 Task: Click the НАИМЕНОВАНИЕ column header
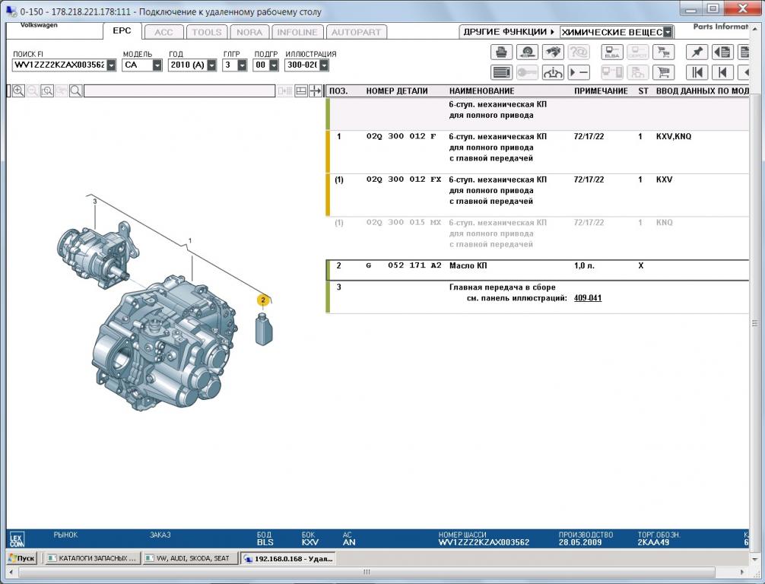click(481, 90)
